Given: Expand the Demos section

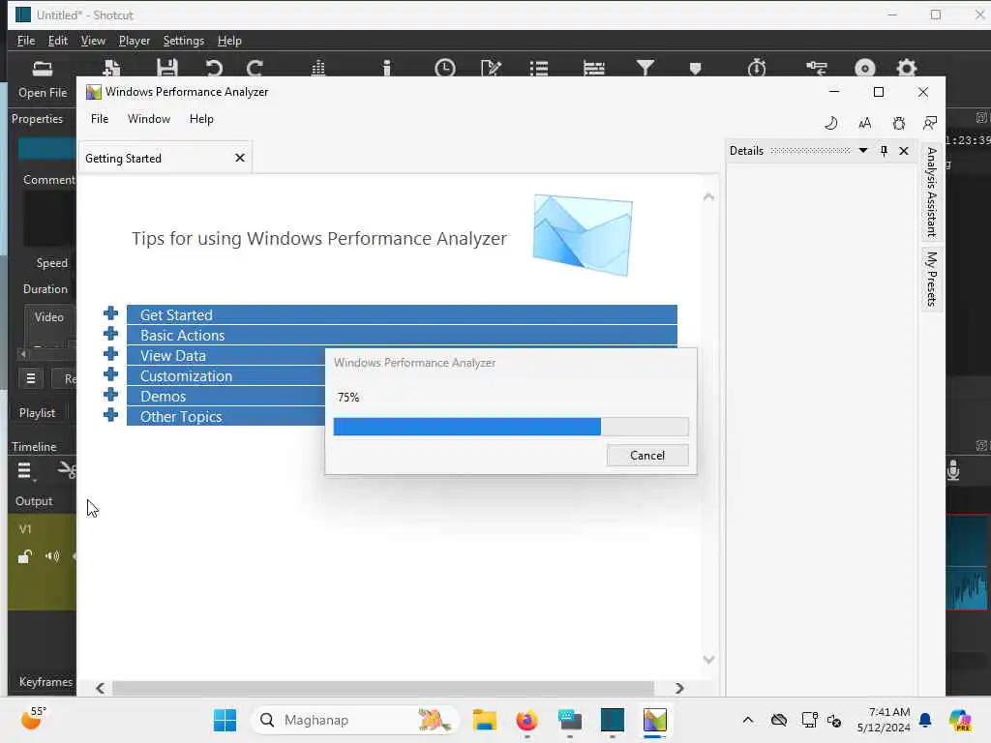Looking at the screenshot, I should pyautogui.click(x=110, y=395).
